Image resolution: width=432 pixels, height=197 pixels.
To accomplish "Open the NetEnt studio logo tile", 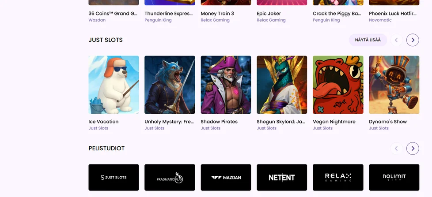I will [282, 178].
